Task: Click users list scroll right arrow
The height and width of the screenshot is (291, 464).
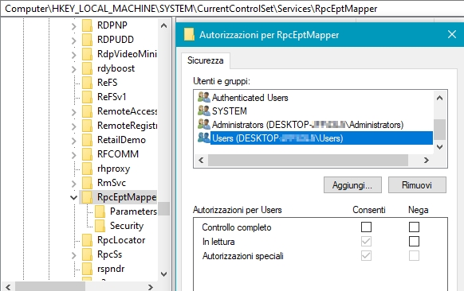Action: [426, 161]
